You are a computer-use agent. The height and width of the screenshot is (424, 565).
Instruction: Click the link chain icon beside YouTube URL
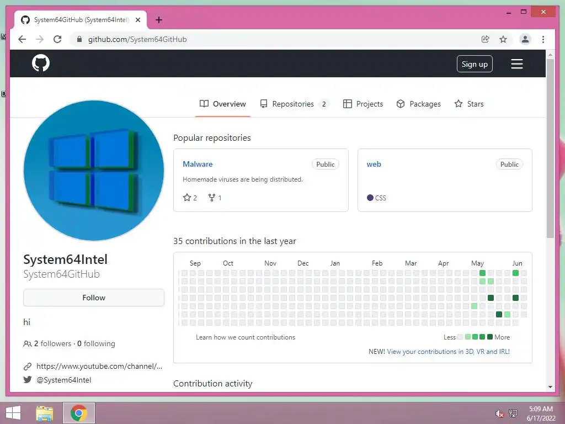pyautogui.click(x=28, y=367)
